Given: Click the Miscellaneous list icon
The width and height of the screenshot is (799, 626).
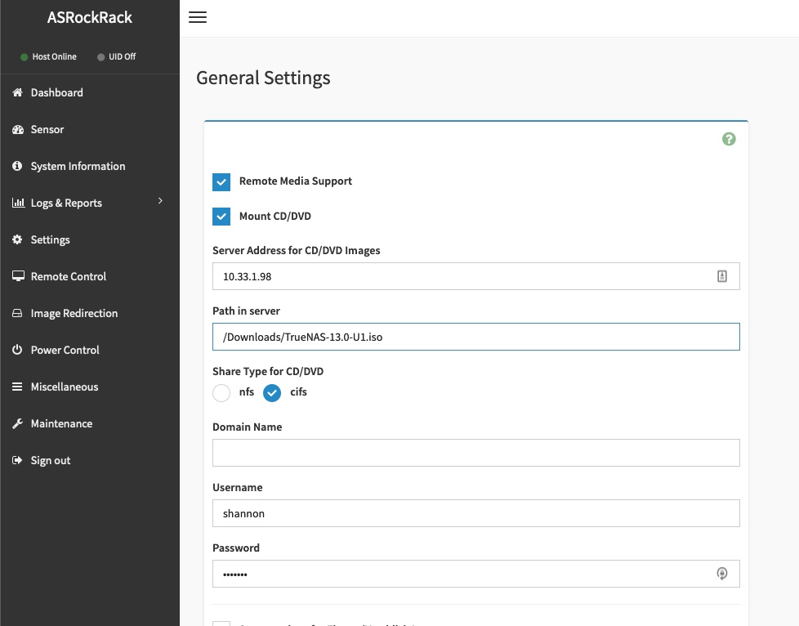Looking at the screenshot, I should coord(17,387).
